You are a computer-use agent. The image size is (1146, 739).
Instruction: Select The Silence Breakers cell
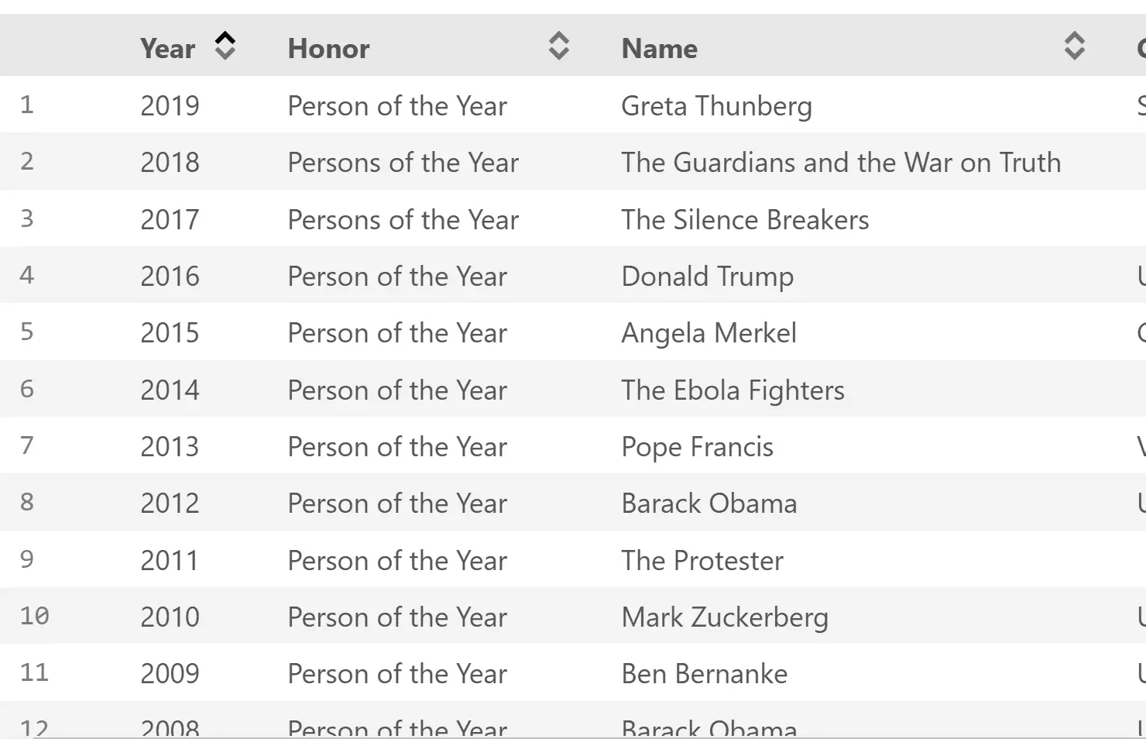745,220
